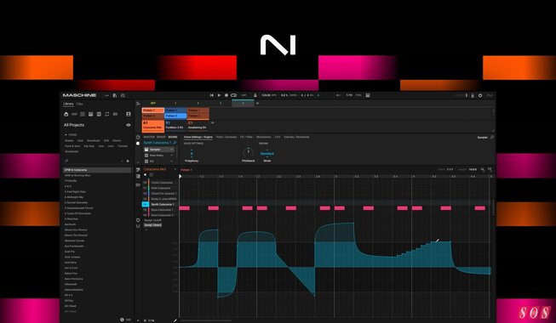
Task: Arm recording with the transport record button
Action: 226,95
